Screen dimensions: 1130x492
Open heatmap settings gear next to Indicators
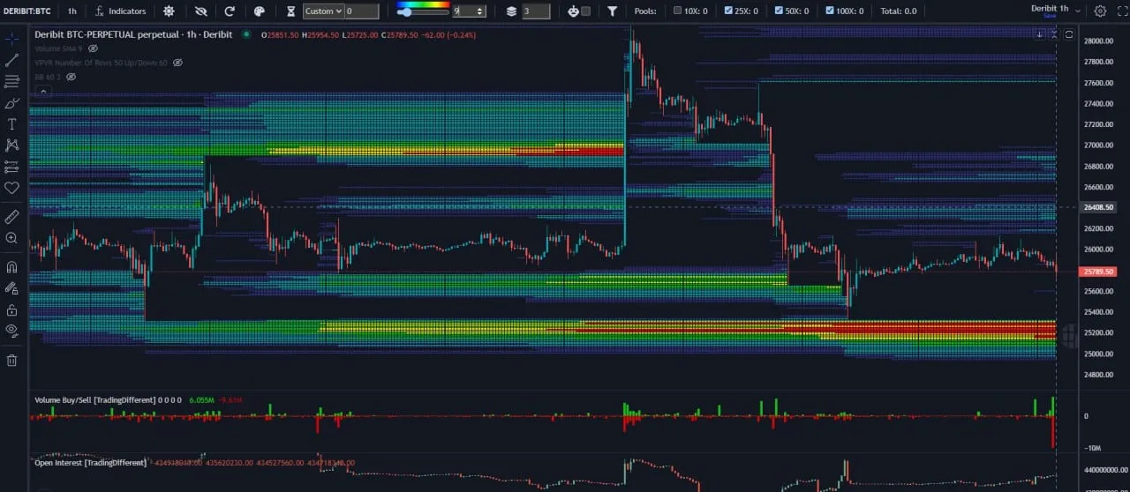pos(169,11)
